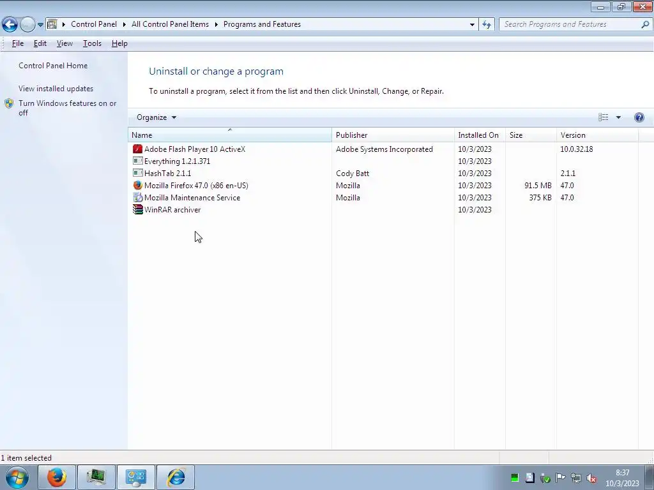Sort list by Publisher column header
The image size is (654, 490).
click(393, 135)
